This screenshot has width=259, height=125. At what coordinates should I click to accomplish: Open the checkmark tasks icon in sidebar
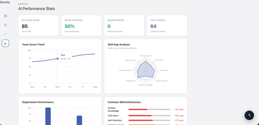pos(5,34)
